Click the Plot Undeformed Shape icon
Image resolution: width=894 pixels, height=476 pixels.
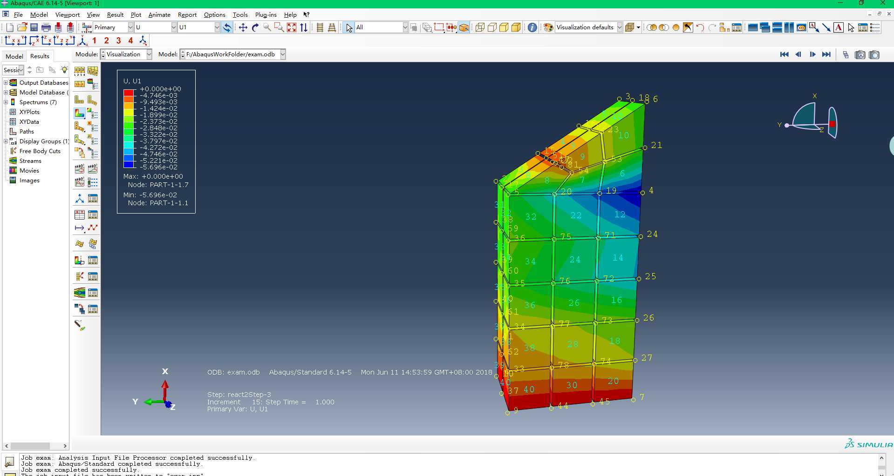point(80,100)
